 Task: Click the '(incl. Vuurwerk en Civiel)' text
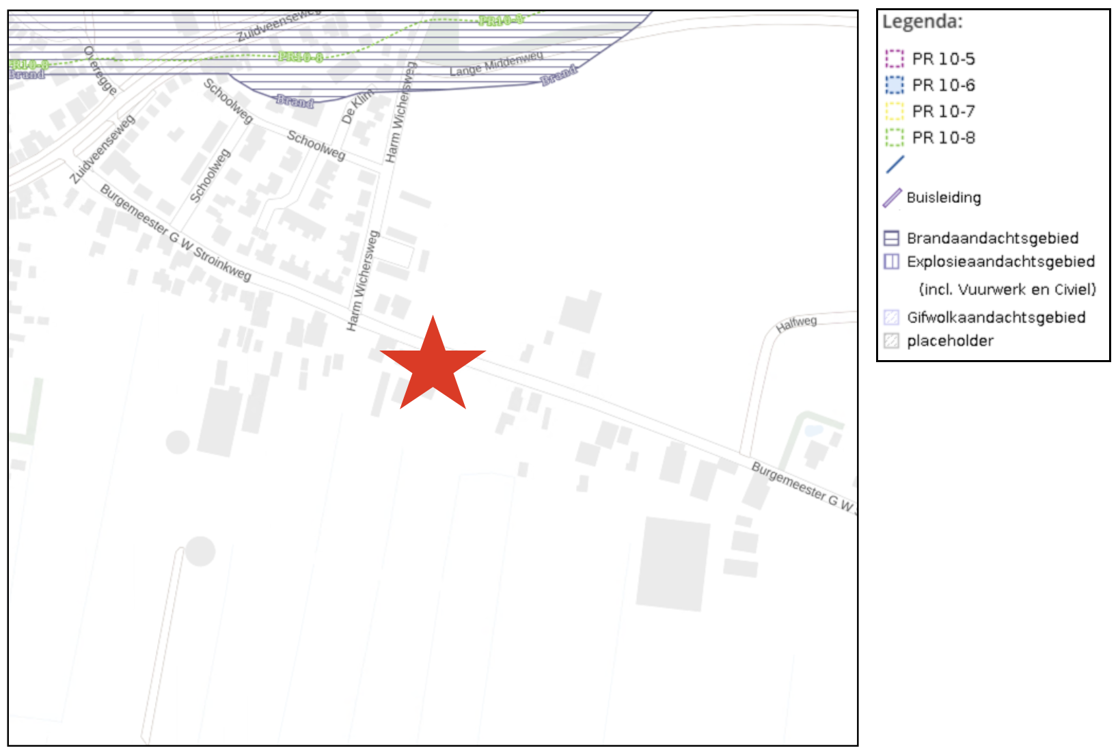(1007, 290)
